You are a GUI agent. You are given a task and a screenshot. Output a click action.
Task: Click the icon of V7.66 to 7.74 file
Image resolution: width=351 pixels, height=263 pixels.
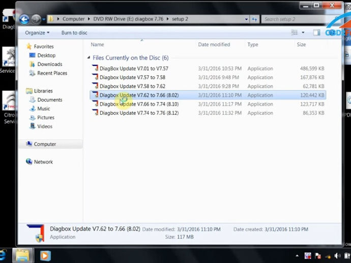(x=95, y=104)
